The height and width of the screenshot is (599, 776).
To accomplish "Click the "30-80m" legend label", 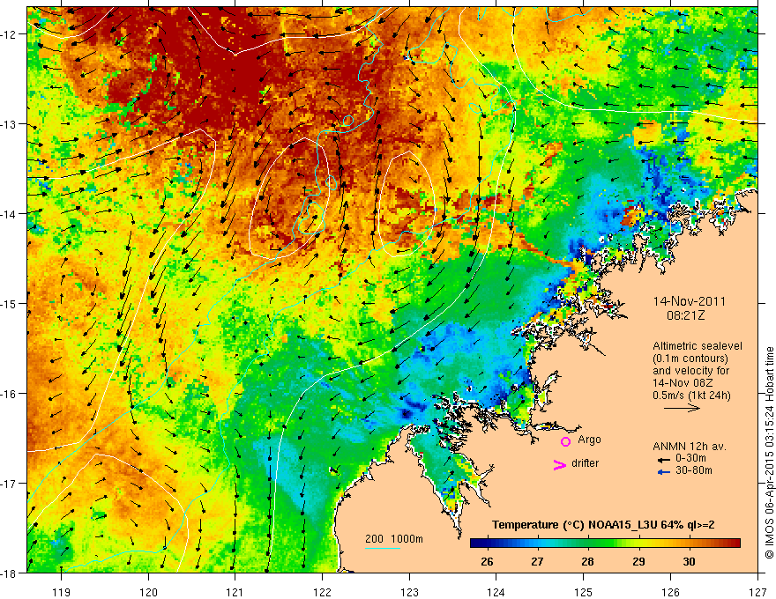I will coord(694,470).
